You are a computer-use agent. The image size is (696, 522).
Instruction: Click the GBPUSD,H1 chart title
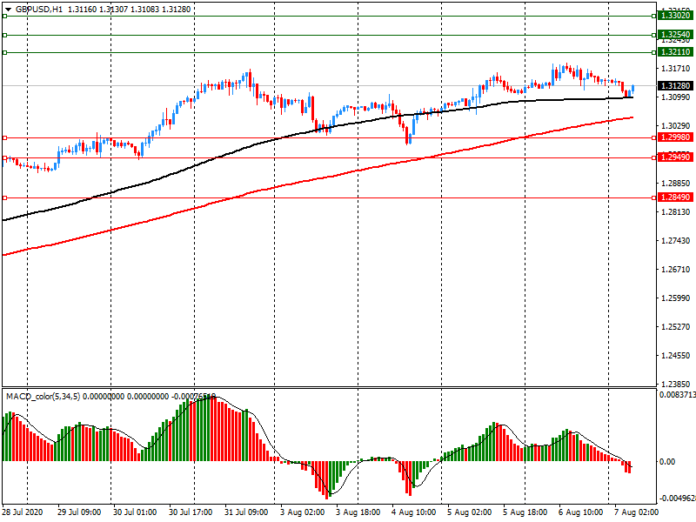[x=39, y=10]
